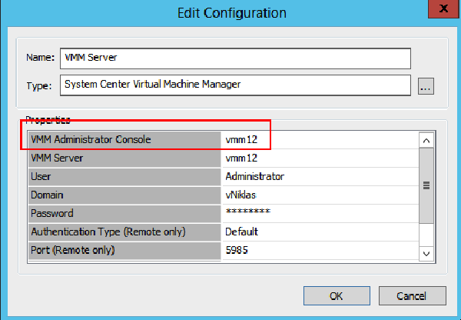Close the Edit Configuration dialog

point(443,8)
